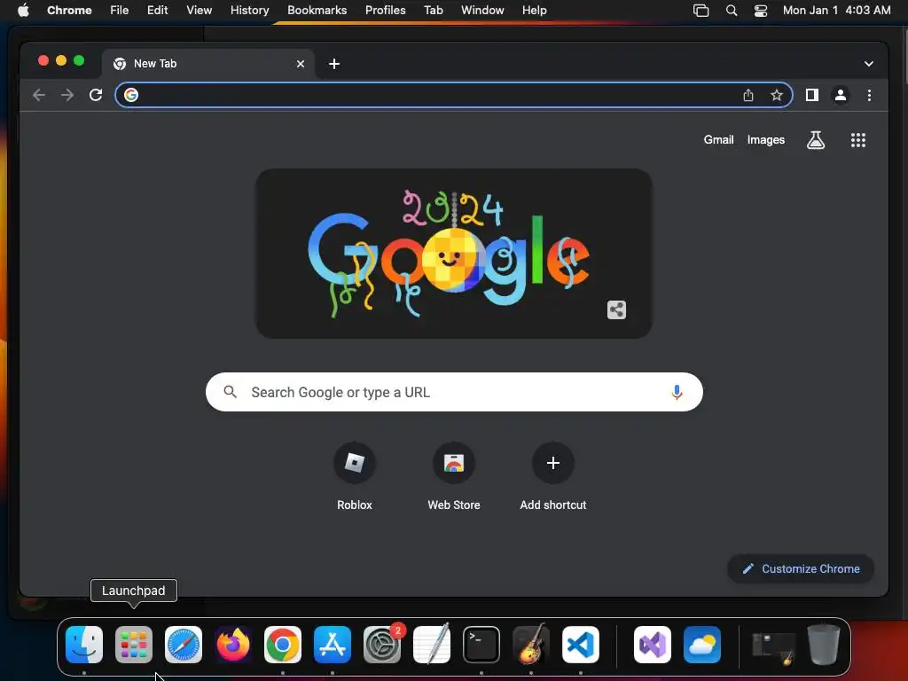Screen dimensions: 908x681
Task: Open the Apple menu
Action: tap(23, 11)
